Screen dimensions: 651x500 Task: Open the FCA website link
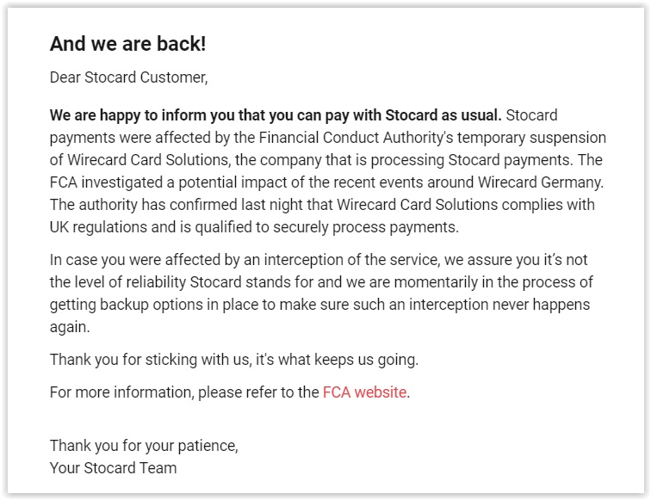[364, 392]
